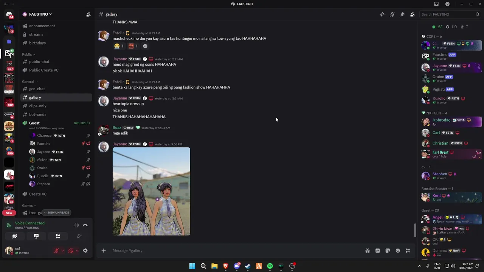This screenshot has height=272, width=484.
Task: Open the Help question mark icon
Action: (447, 4)
